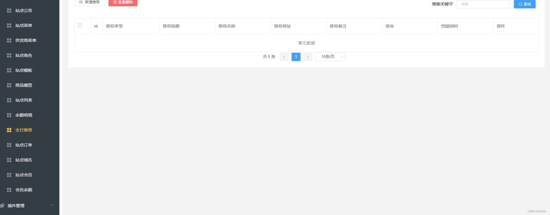The height and width of the screenshot is (215, 550).
Task: Click the red 批量删除 button
Action: [123, 2]
